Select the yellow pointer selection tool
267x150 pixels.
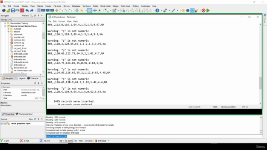coord(82,10)
